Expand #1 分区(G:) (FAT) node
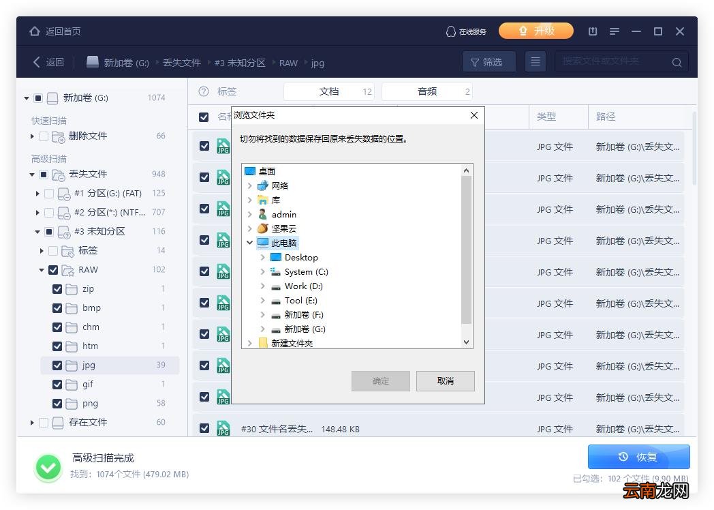The width and height of the screenshot is (714, 510). [x=37, y=194]
